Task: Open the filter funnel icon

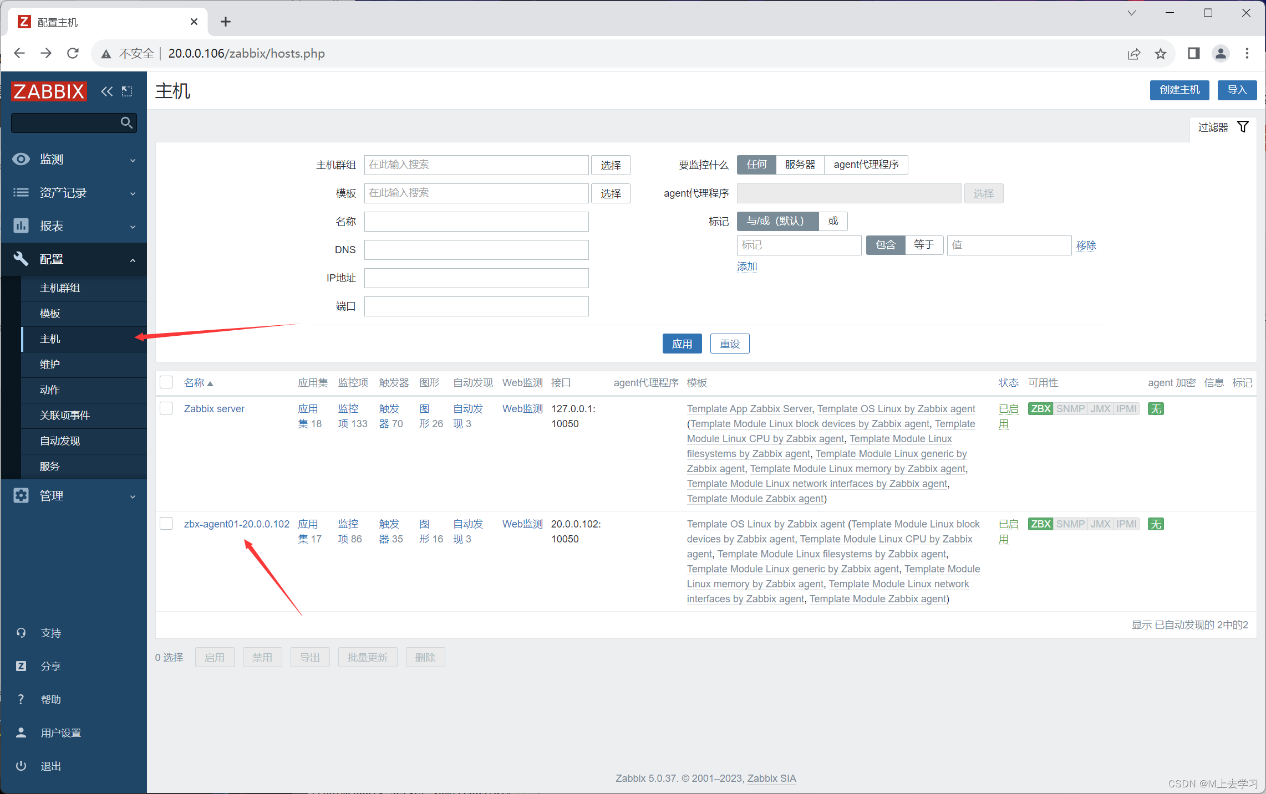Action: [x=1243, y=127]
